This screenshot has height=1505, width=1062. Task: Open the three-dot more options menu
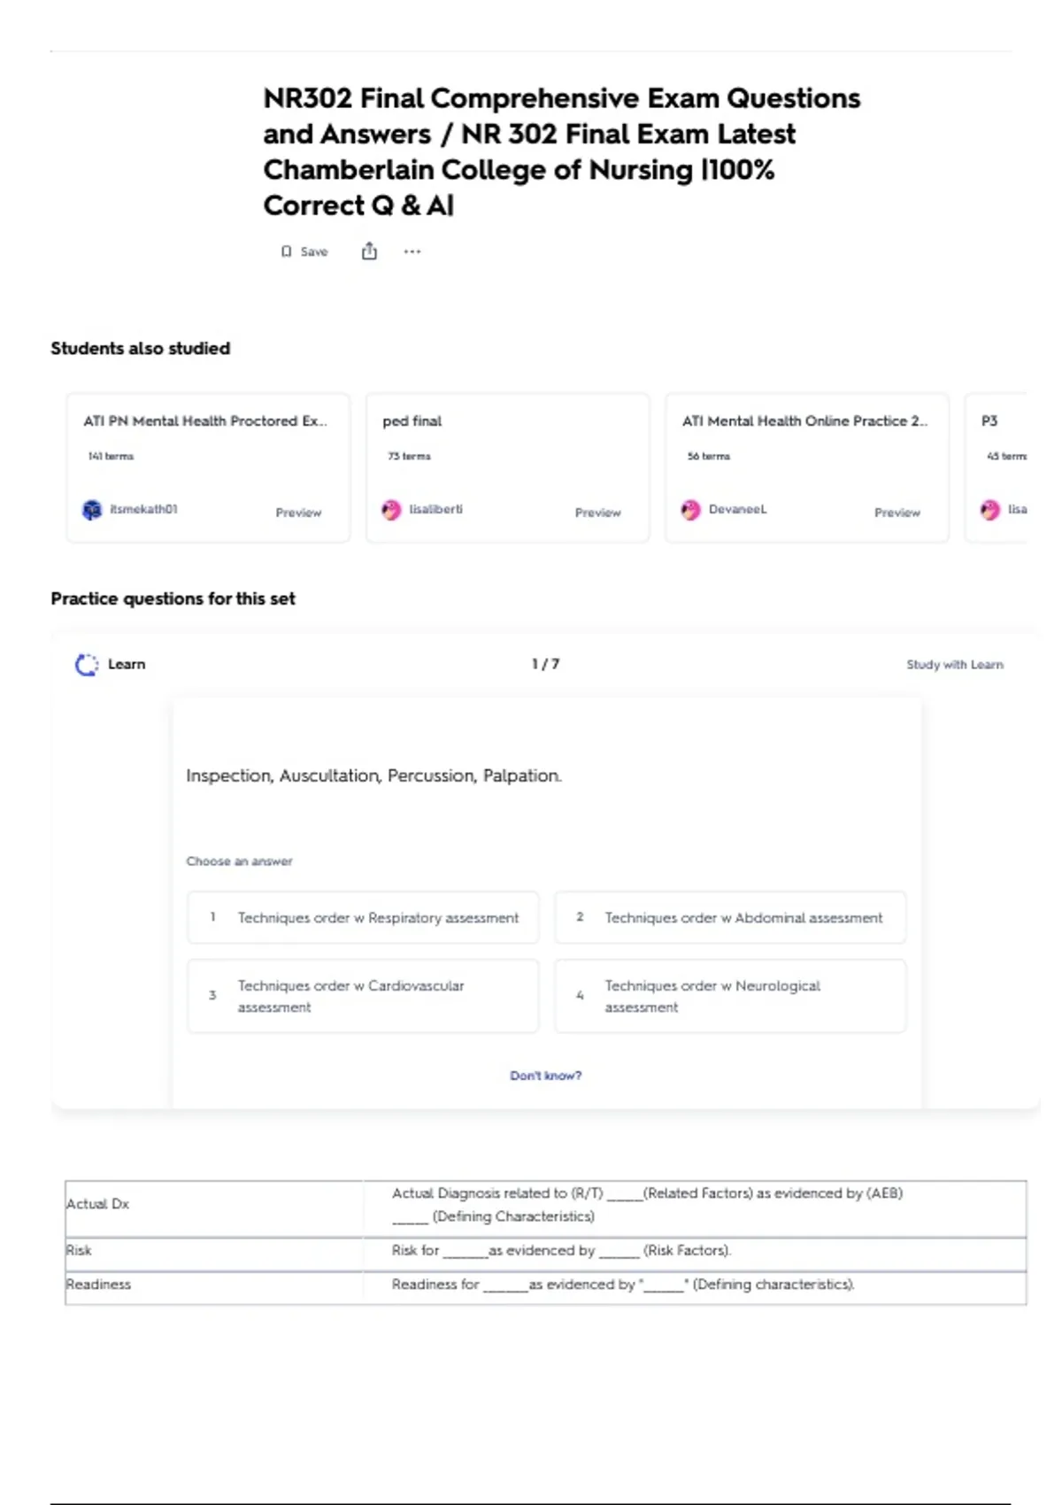click(x=412, y=251)
